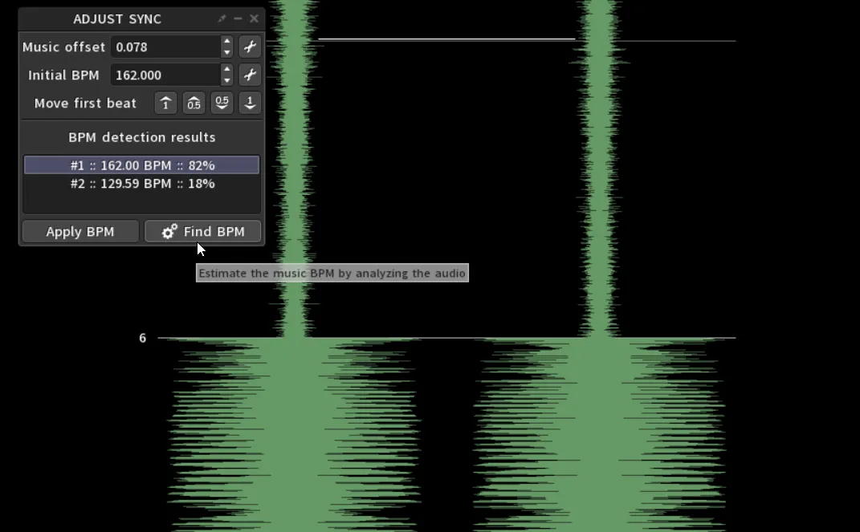The height and width of the screenshot is (532, 860).
Task: Click the measure 6 number label
Action: [x=143, y=339]
